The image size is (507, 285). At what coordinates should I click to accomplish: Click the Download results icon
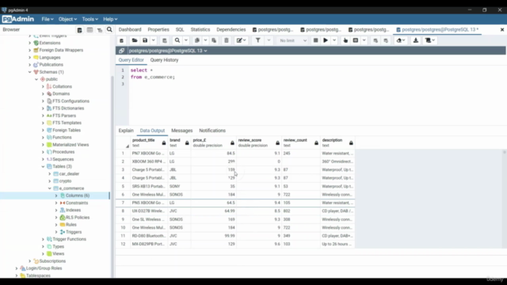[x=416, y=40]
